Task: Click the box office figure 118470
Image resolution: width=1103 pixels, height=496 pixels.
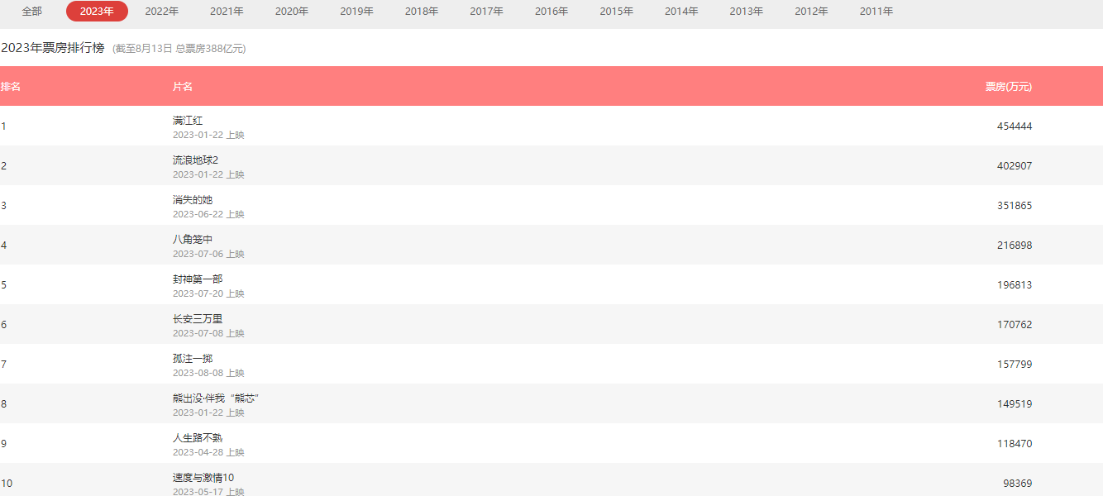Action: 1015,444
